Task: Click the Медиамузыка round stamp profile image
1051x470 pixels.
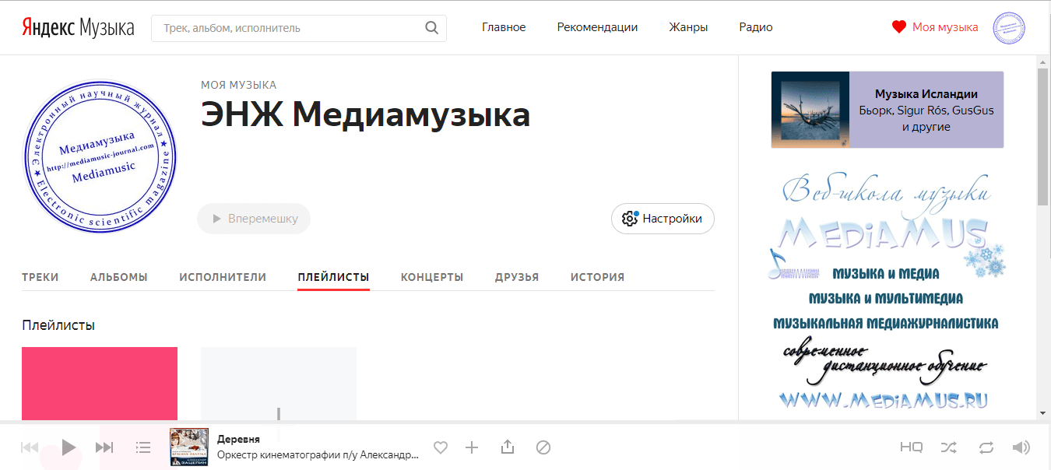Action: [x=100, y=156]
